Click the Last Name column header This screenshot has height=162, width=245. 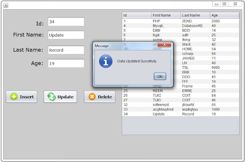(x=195, y=15)
